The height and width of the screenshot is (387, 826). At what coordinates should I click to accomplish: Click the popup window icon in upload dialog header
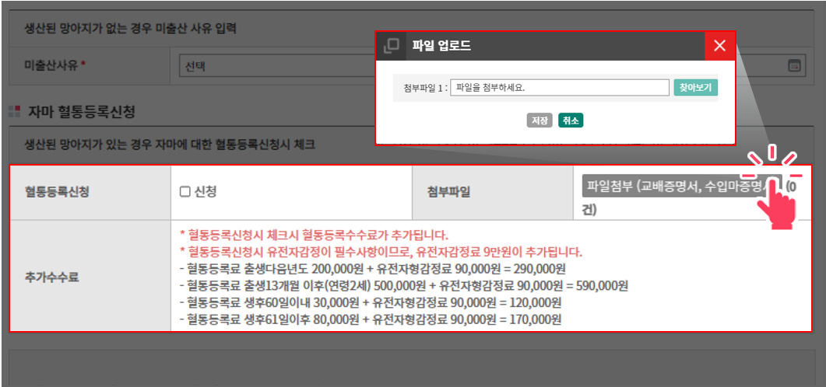392,46
